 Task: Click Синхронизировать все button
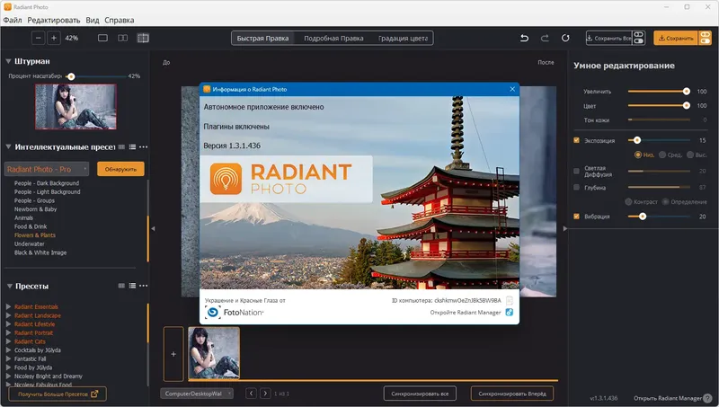point(420,394)
